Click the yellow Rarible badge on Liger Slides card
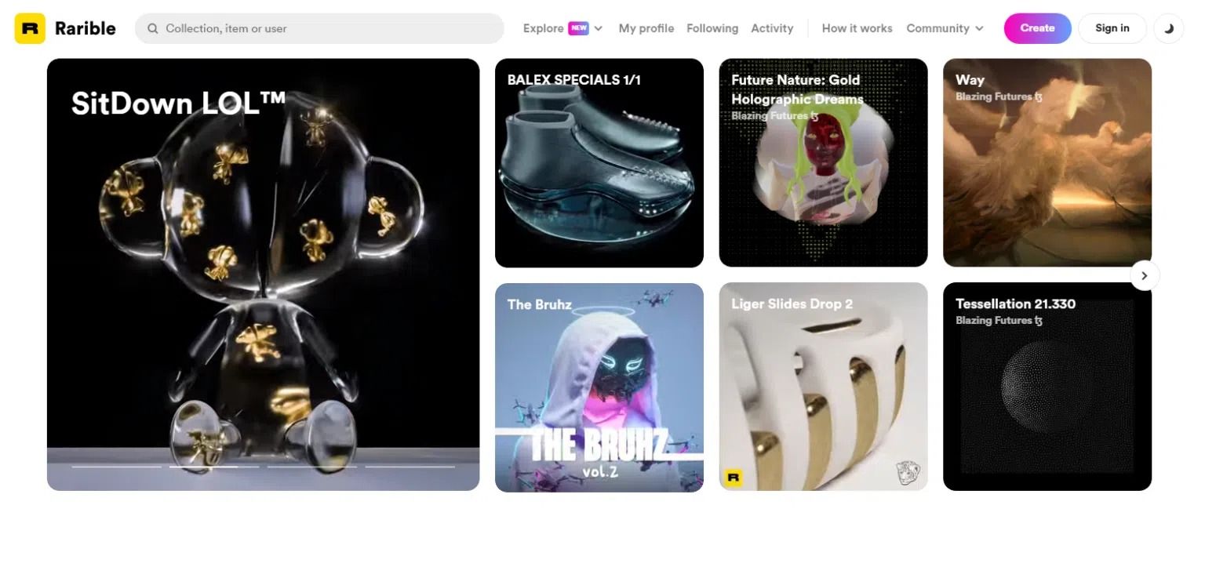 [734, 477]
